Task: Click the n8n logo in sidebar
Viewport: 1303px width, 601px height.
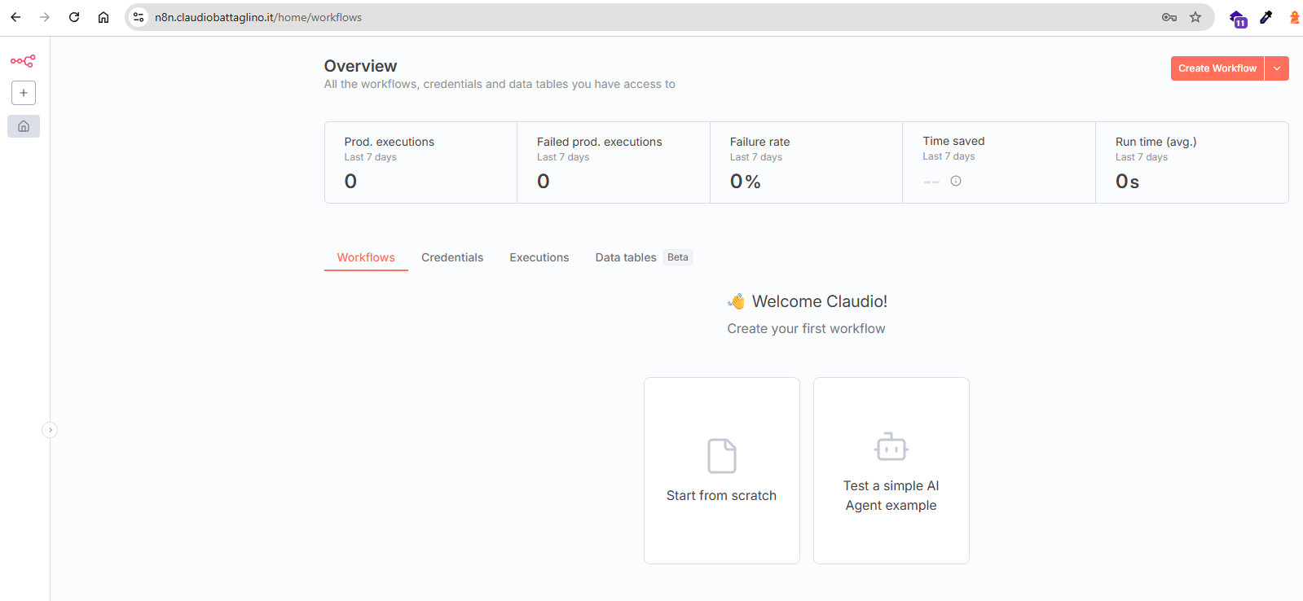Action: 23,61
